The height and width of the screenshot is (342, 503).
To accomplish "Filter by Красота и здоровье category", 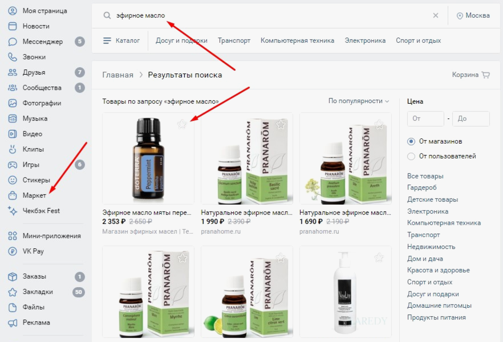I will tap(438, 270).
